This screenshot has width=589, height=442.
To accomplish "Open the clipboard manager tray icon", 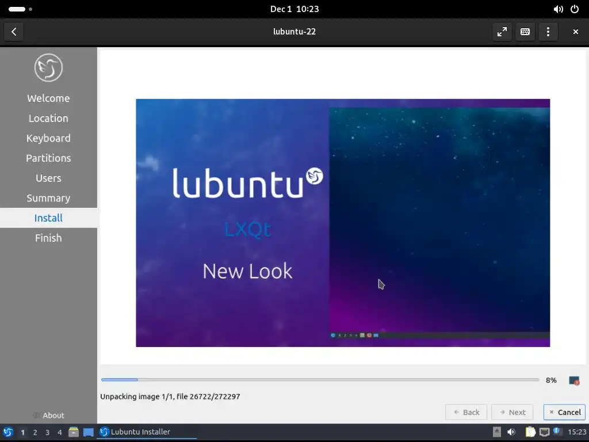I will tap(530, 432).
